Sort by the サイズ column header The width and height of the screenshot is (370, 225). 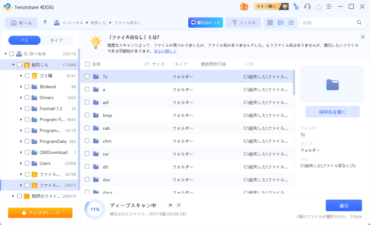pos(158,64)
